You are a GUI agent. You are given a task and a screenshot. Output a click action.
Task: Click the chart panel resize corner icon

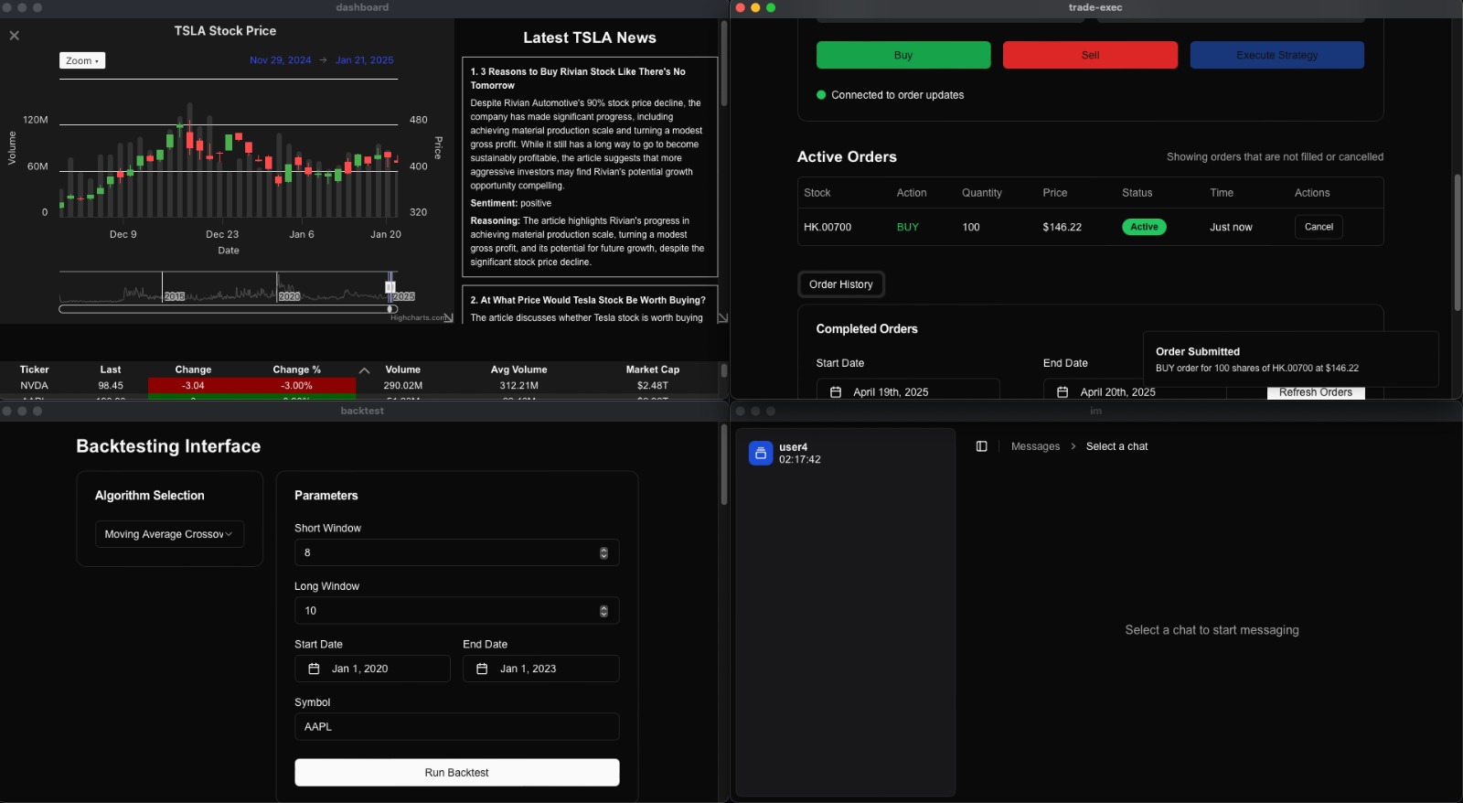448,317
